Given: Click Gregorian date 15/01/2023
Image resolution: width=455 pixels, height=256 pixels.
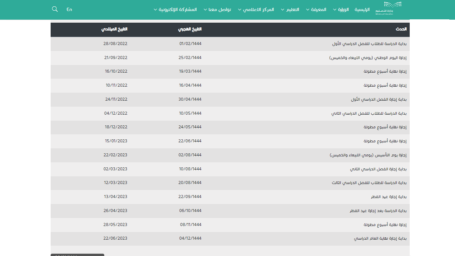Looking at the screenshot, I should tap(116, 141).
